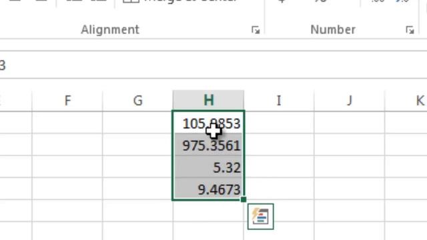Select column G header
Image resolution: width=427 pixels, height=240 pixels.
coord(138,101)
